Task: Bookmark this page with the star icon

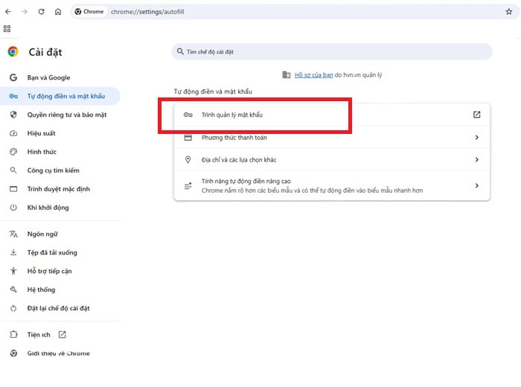Action: point(508,12)
